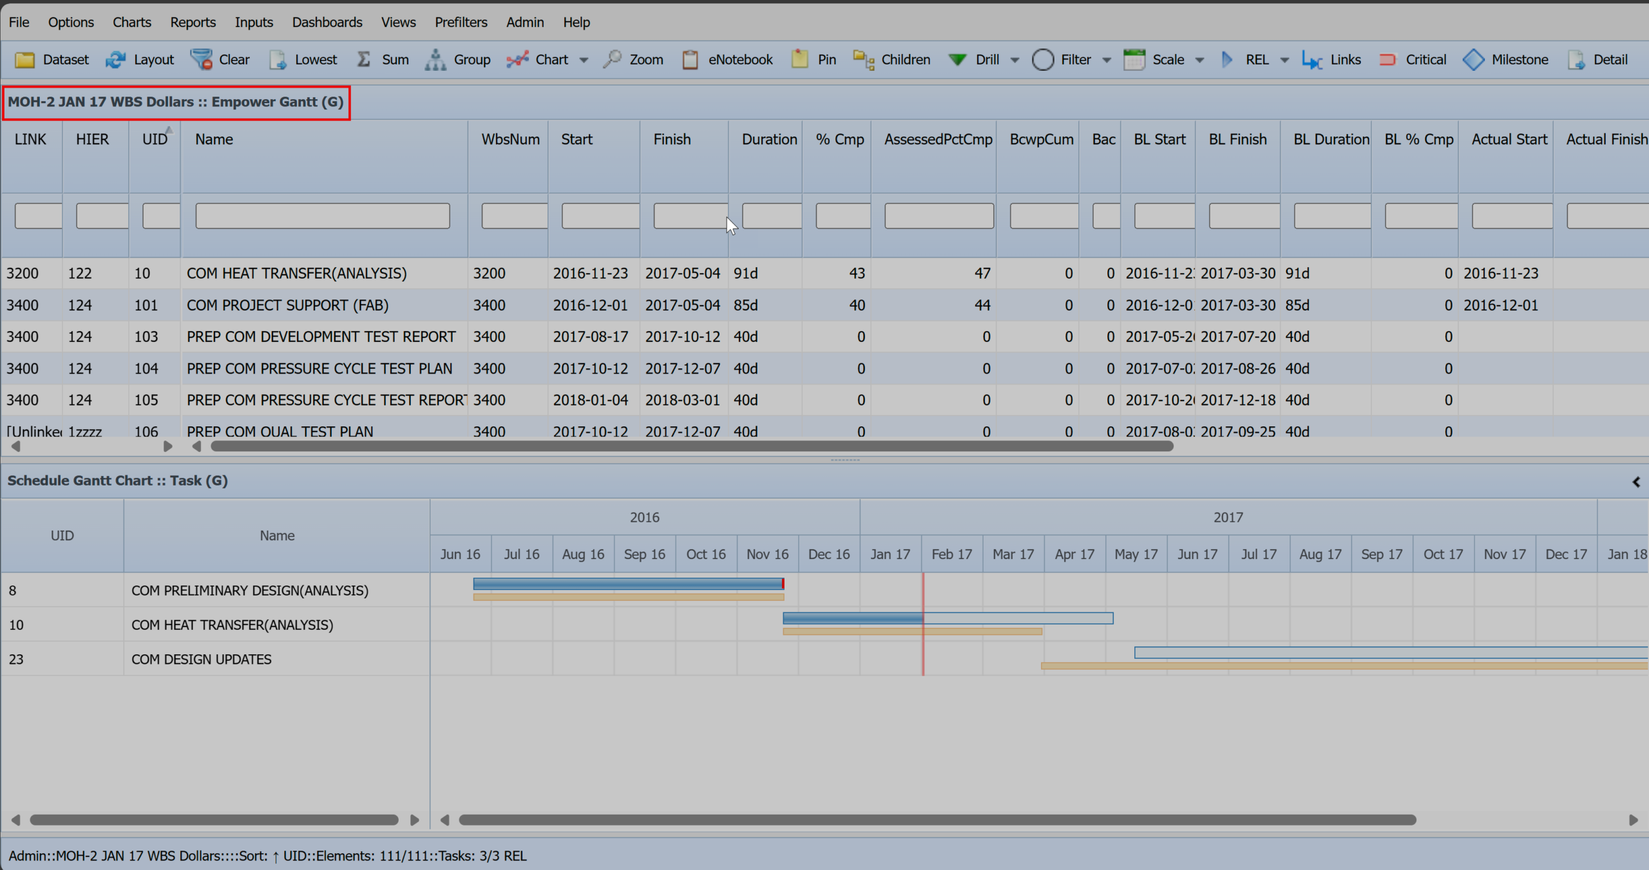Open the eNotebook
Viewport: 1649px width, 870px height.
(x=740, y=59)
